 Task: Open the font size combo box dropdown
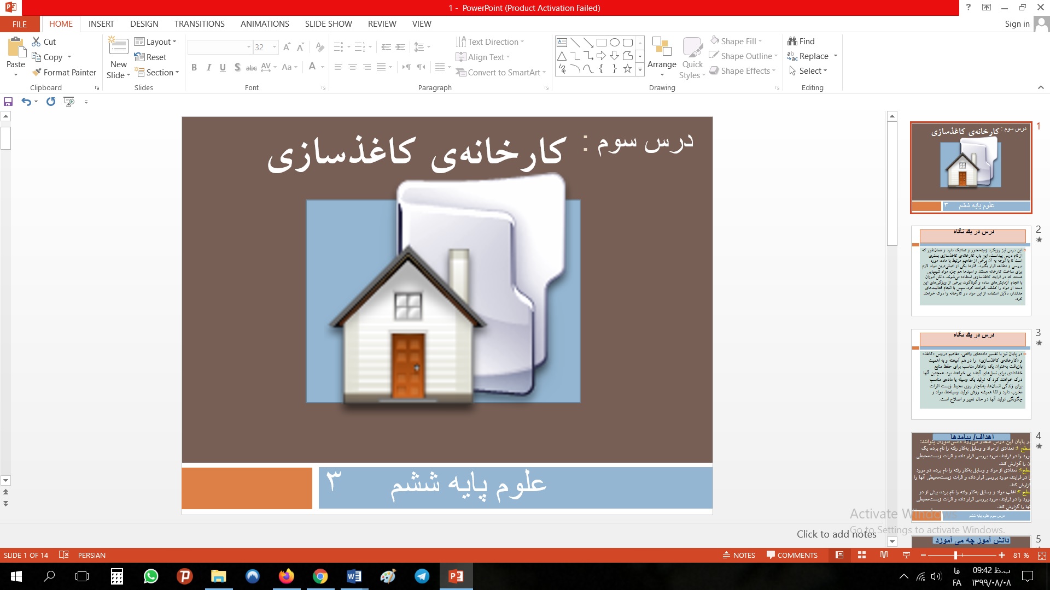click(275, 48)
